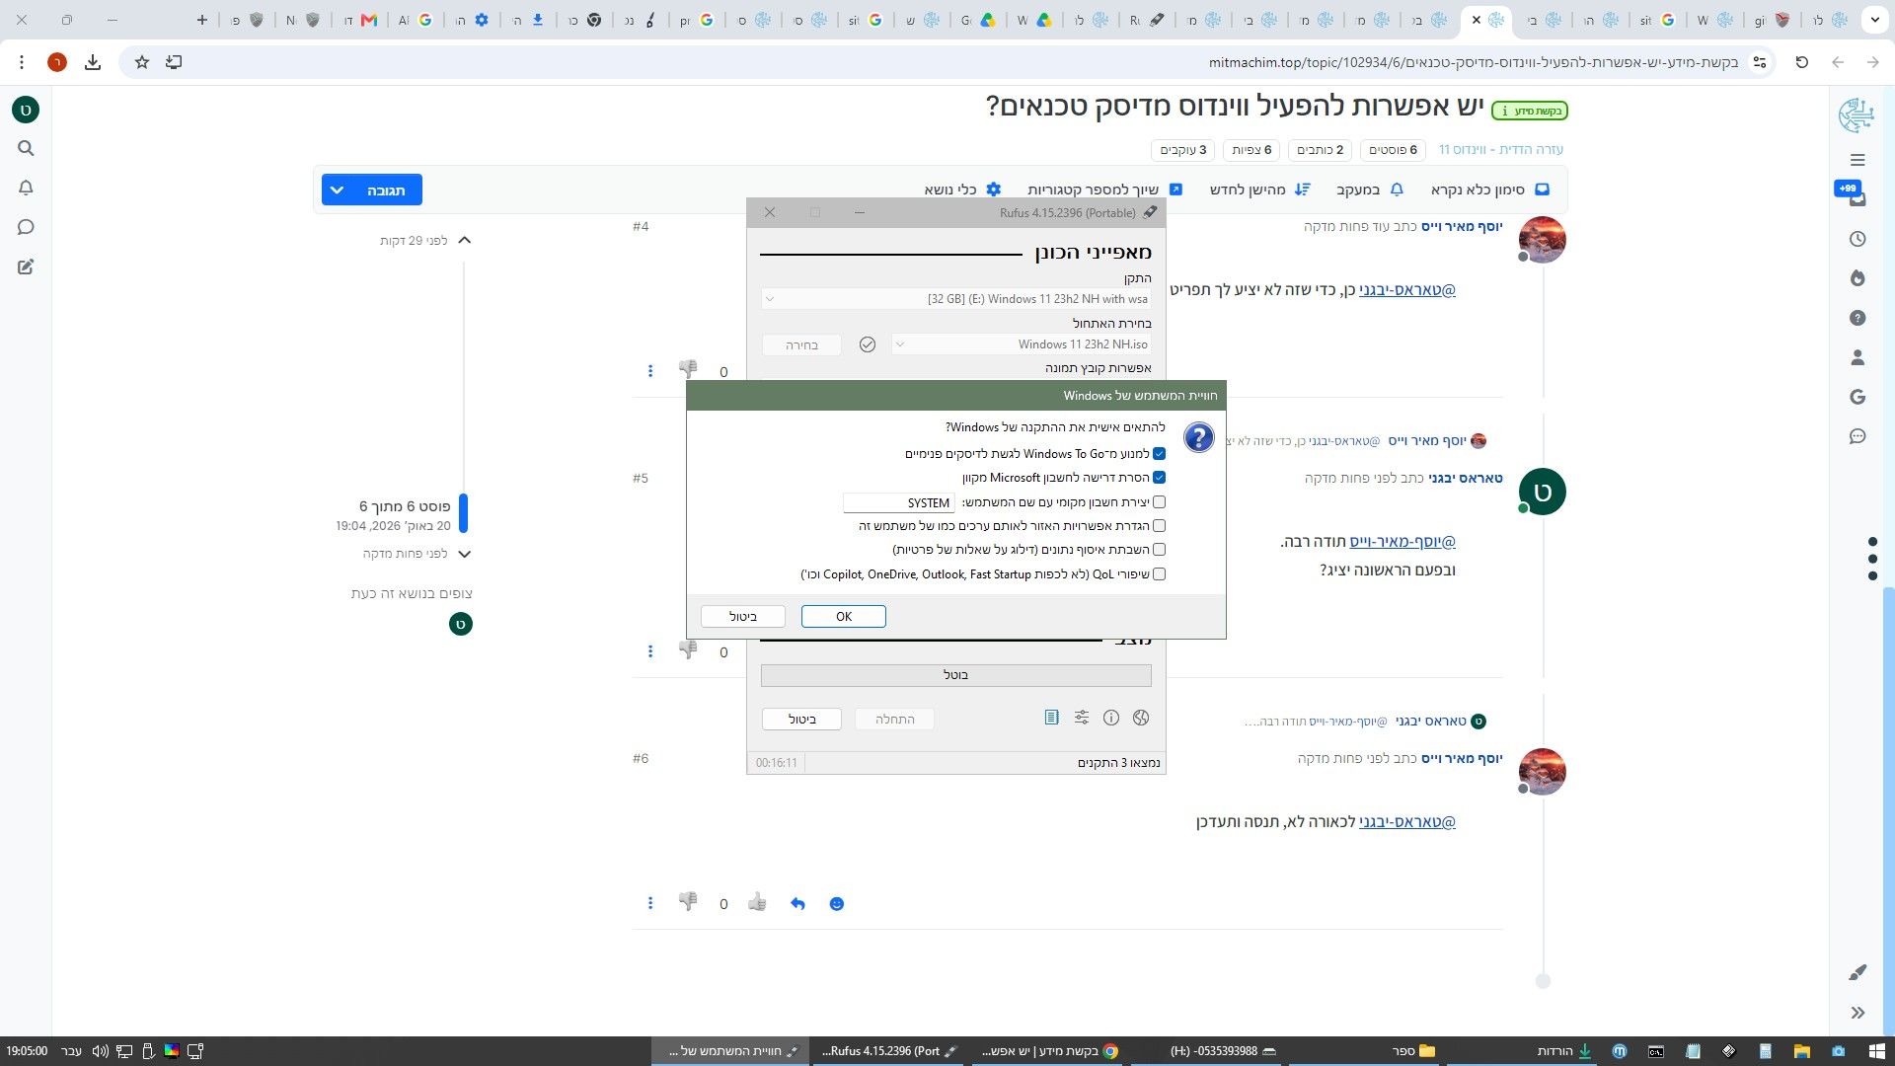Mark topic as unread button

coord(1490,190)
